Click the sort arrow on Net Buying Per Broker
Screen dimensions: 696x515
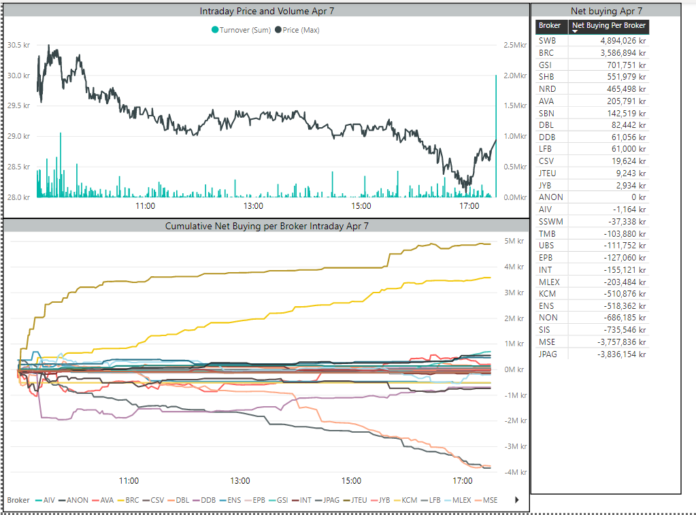pyautogui.click(x=575, y=33)
